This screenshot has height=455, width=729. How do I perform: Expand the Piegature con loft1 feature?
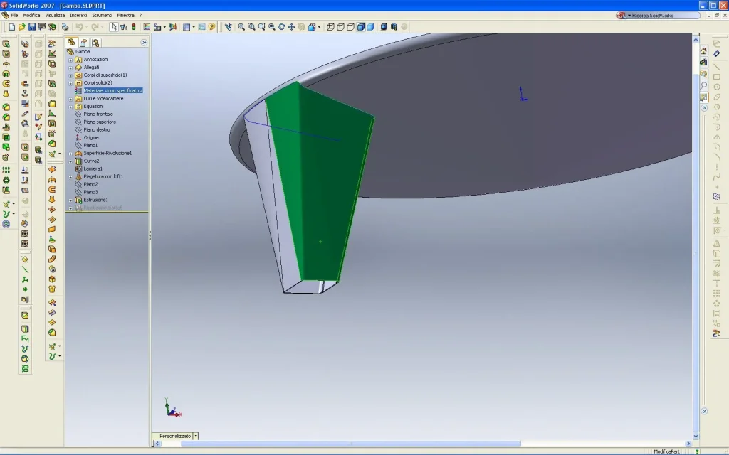tap(70, 177)
